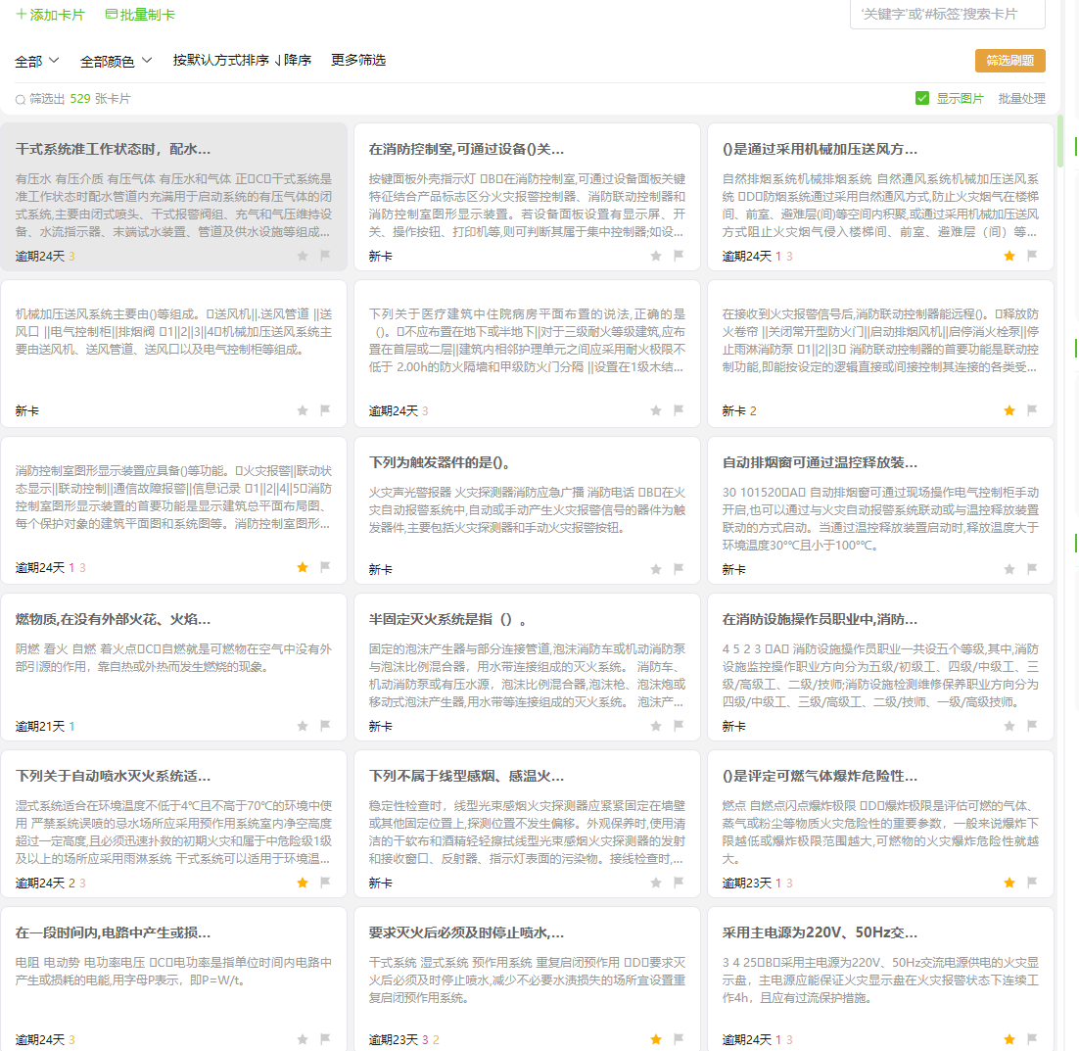Star the 下列不属于线型感烟 card
1079x1051 pixels.
[656, 883]
